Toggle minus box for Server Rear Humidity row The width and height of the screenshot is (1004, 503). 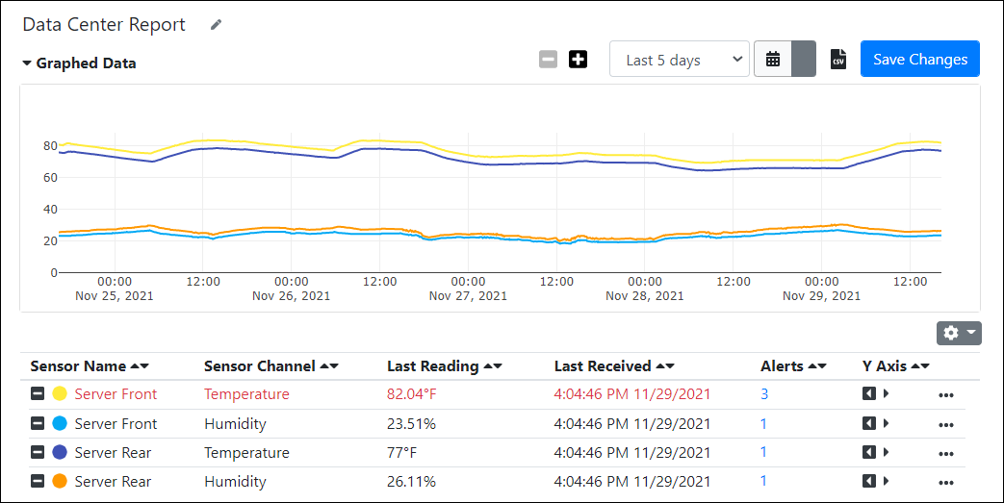coord(38,481)
